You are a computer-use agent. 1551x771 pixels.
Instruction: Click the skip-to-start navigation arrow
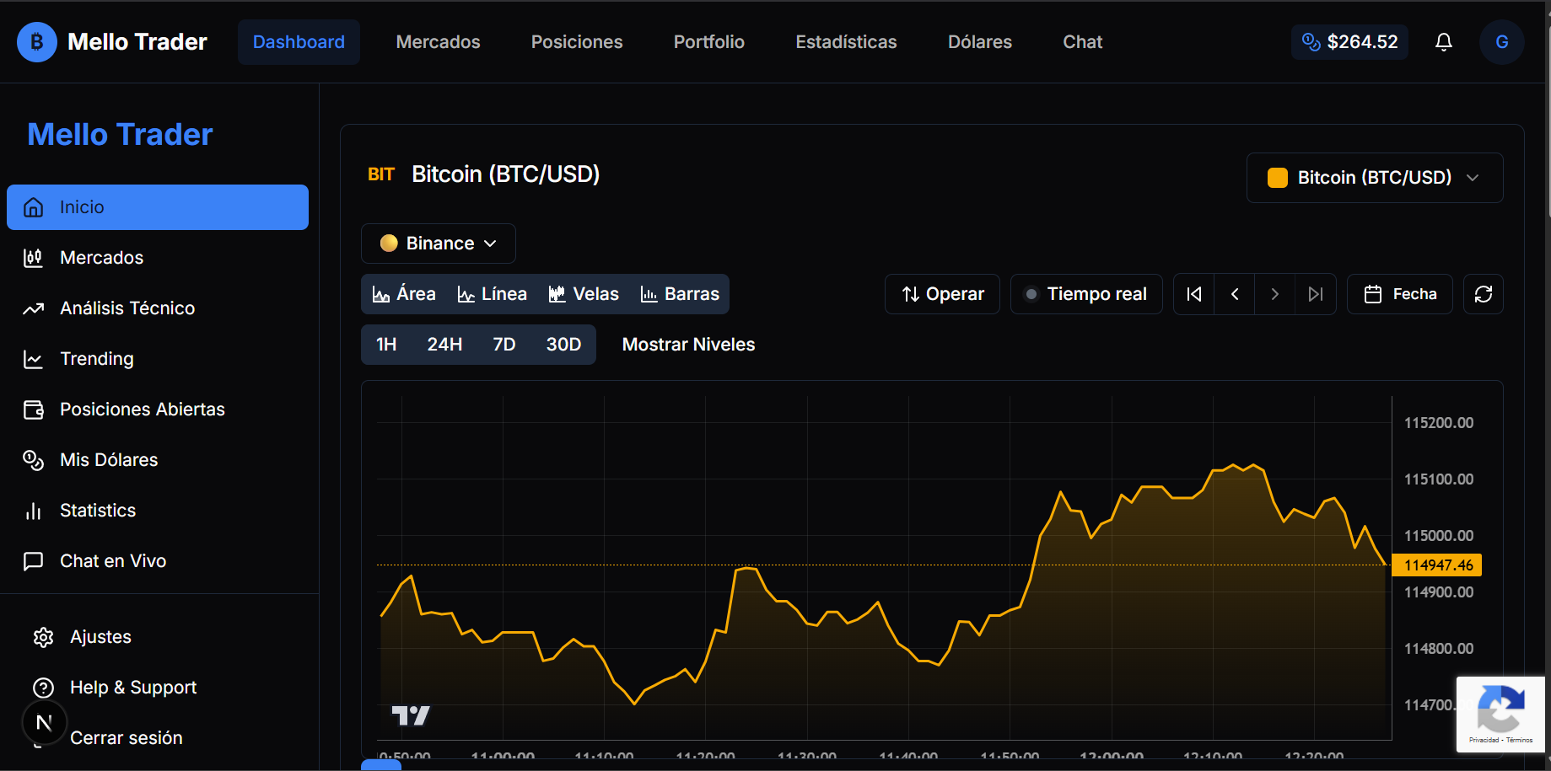pyautogui.click(x=1193, y=293)
